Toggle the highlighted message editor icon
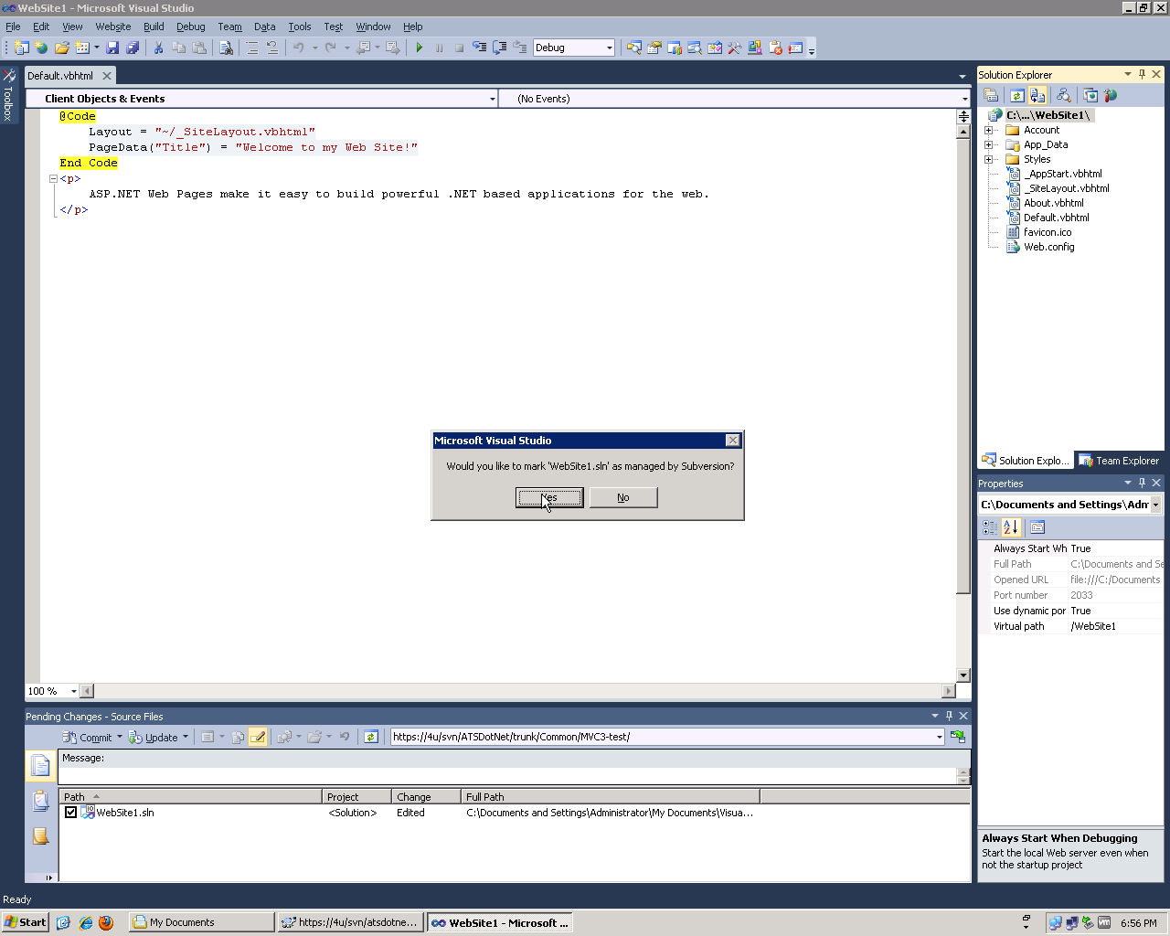 [258, 737]
